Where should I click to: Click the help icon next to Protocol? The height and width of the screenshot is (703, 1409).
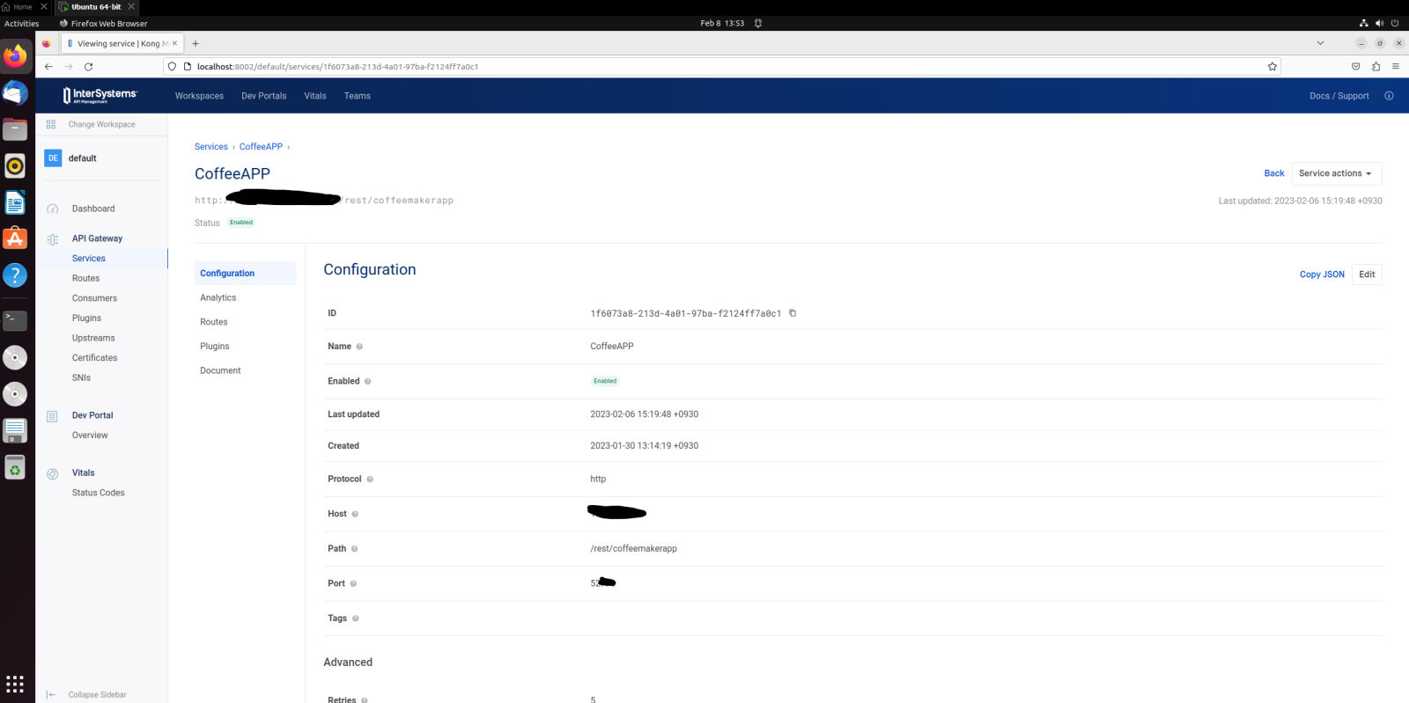coord(370,480)
